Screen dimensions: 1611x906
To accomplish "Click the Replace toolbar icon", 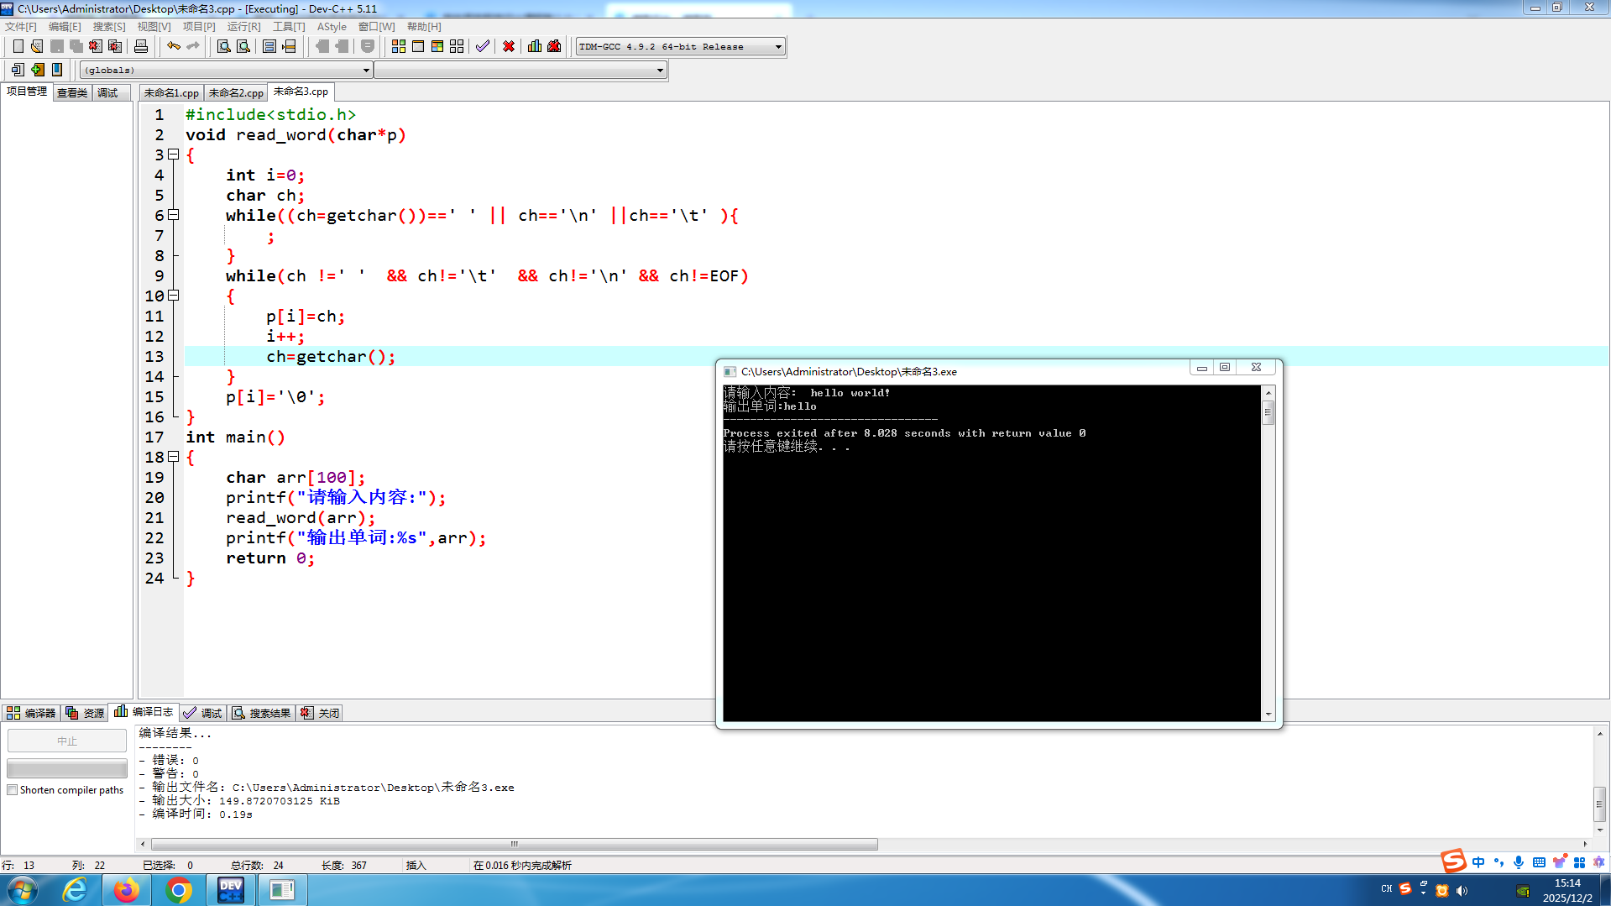I will click(x=243, y=46).
